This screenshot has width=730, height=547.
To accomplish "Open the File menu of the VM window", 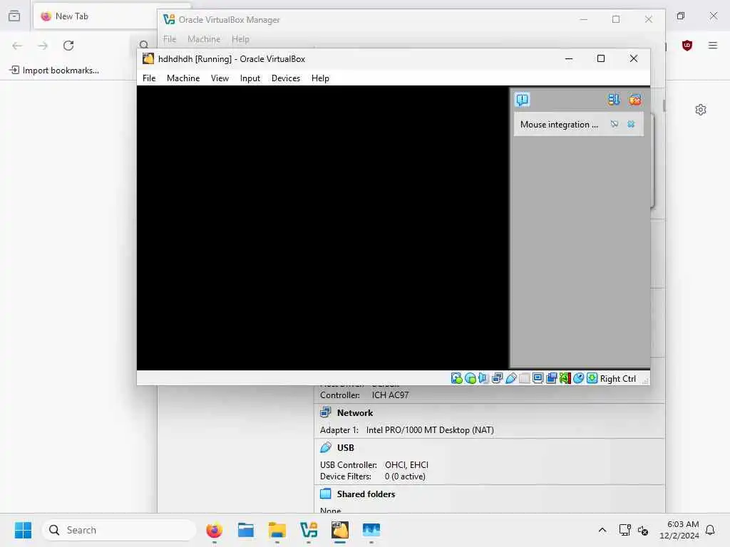I will (x=149, y=78).
